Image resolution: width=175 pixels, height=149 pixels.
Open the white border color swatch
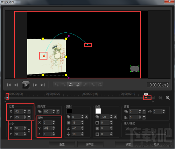click(98, 111)
